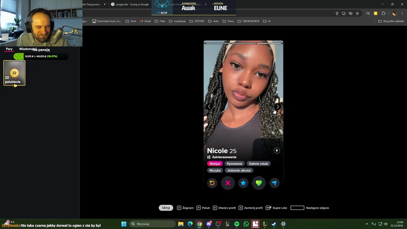Open the Auto bookmarks folder

click(x=213, y=21)
